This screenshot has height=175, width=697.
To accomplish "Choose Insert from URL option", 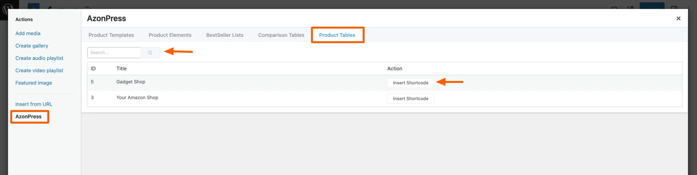I will [34, 104].
